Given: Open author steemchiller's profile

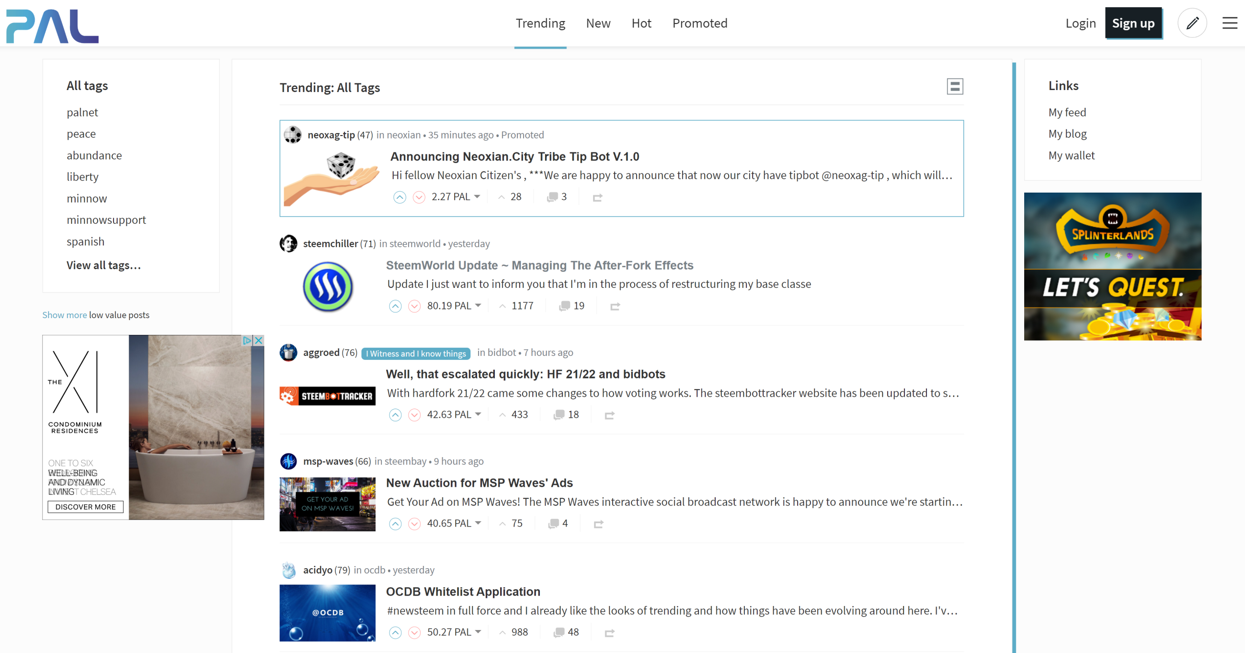Looking at the screenshot, I should point(331,243).
